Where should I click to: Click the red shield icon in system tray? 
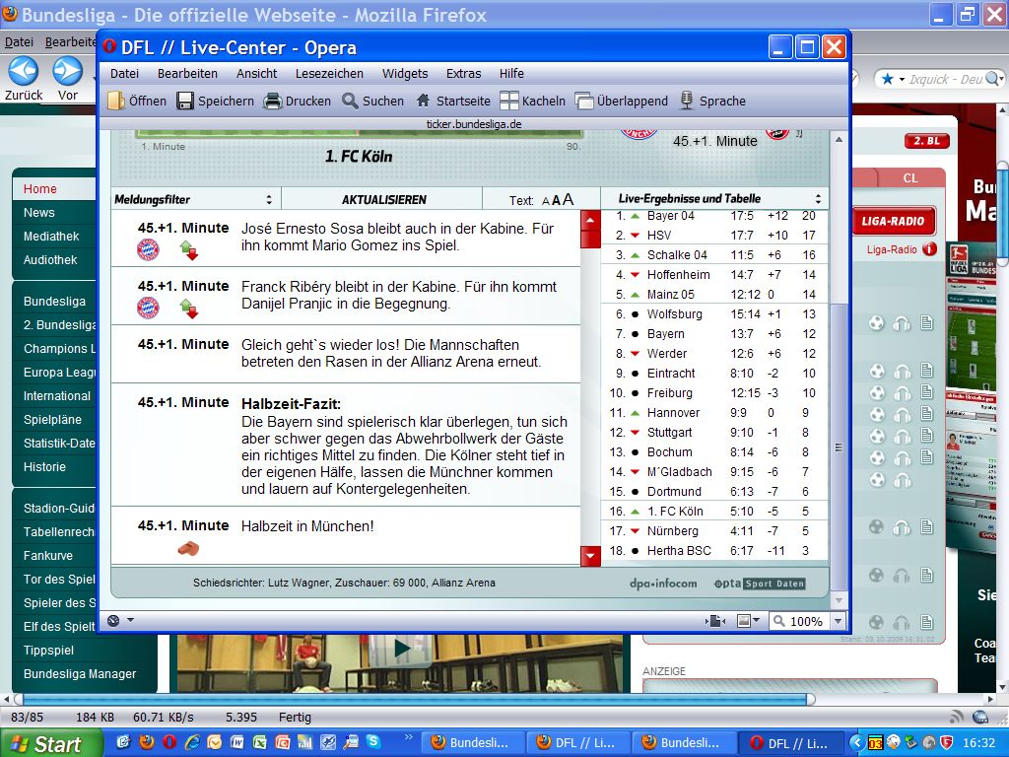pos(946,742)
